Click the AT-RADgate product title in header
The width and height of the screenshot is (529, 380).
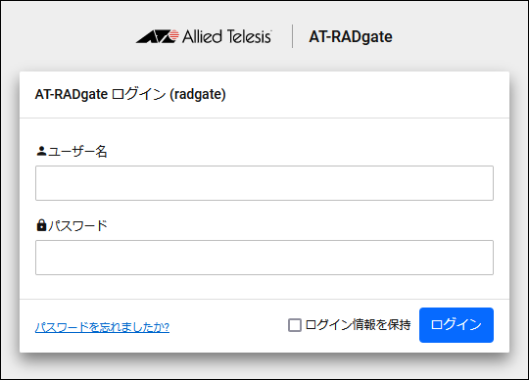coord(351,37)
